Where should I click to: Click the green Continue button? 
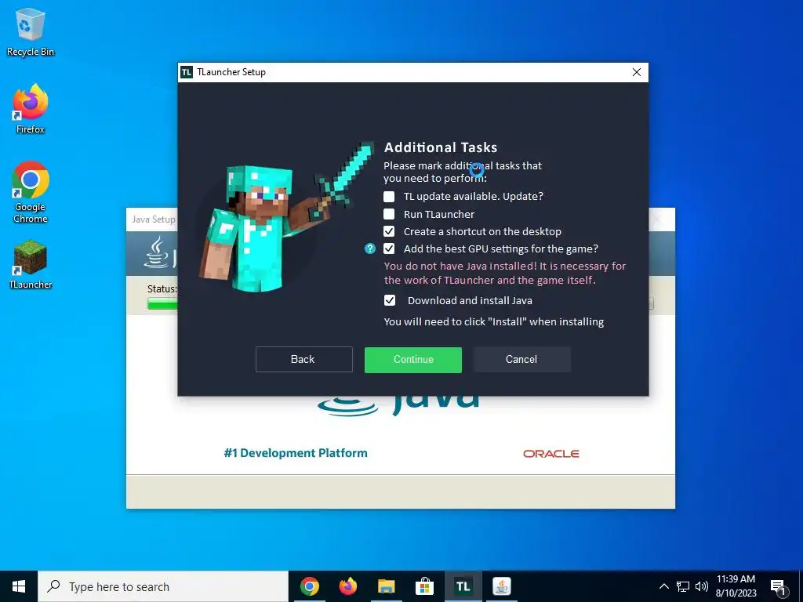pyautogui.click(x=413, y=359)
